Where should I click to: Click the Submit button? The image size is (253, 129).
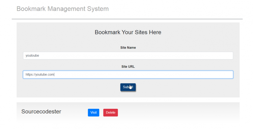pyautogui.click(x=128, y=87)
